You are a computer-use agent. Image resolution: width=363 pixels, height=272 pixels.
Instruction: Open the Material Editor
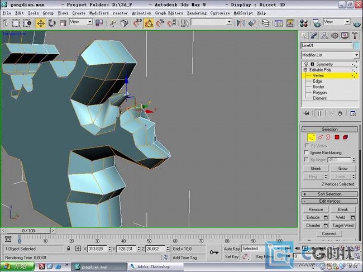304,23
